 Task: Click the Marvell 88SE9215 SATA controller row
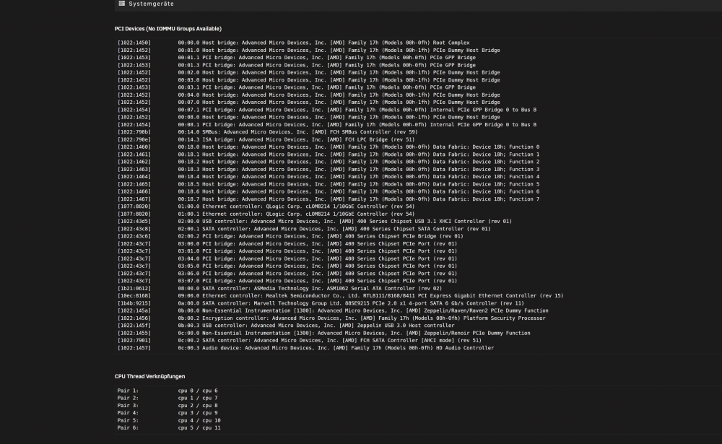(321, 303)
